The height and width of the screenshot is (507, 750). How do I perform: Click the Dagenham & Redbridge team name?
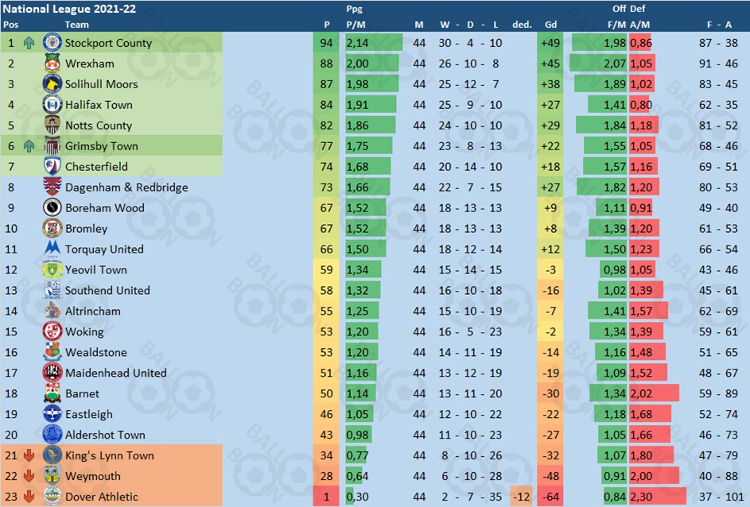[x=126, y=188]
